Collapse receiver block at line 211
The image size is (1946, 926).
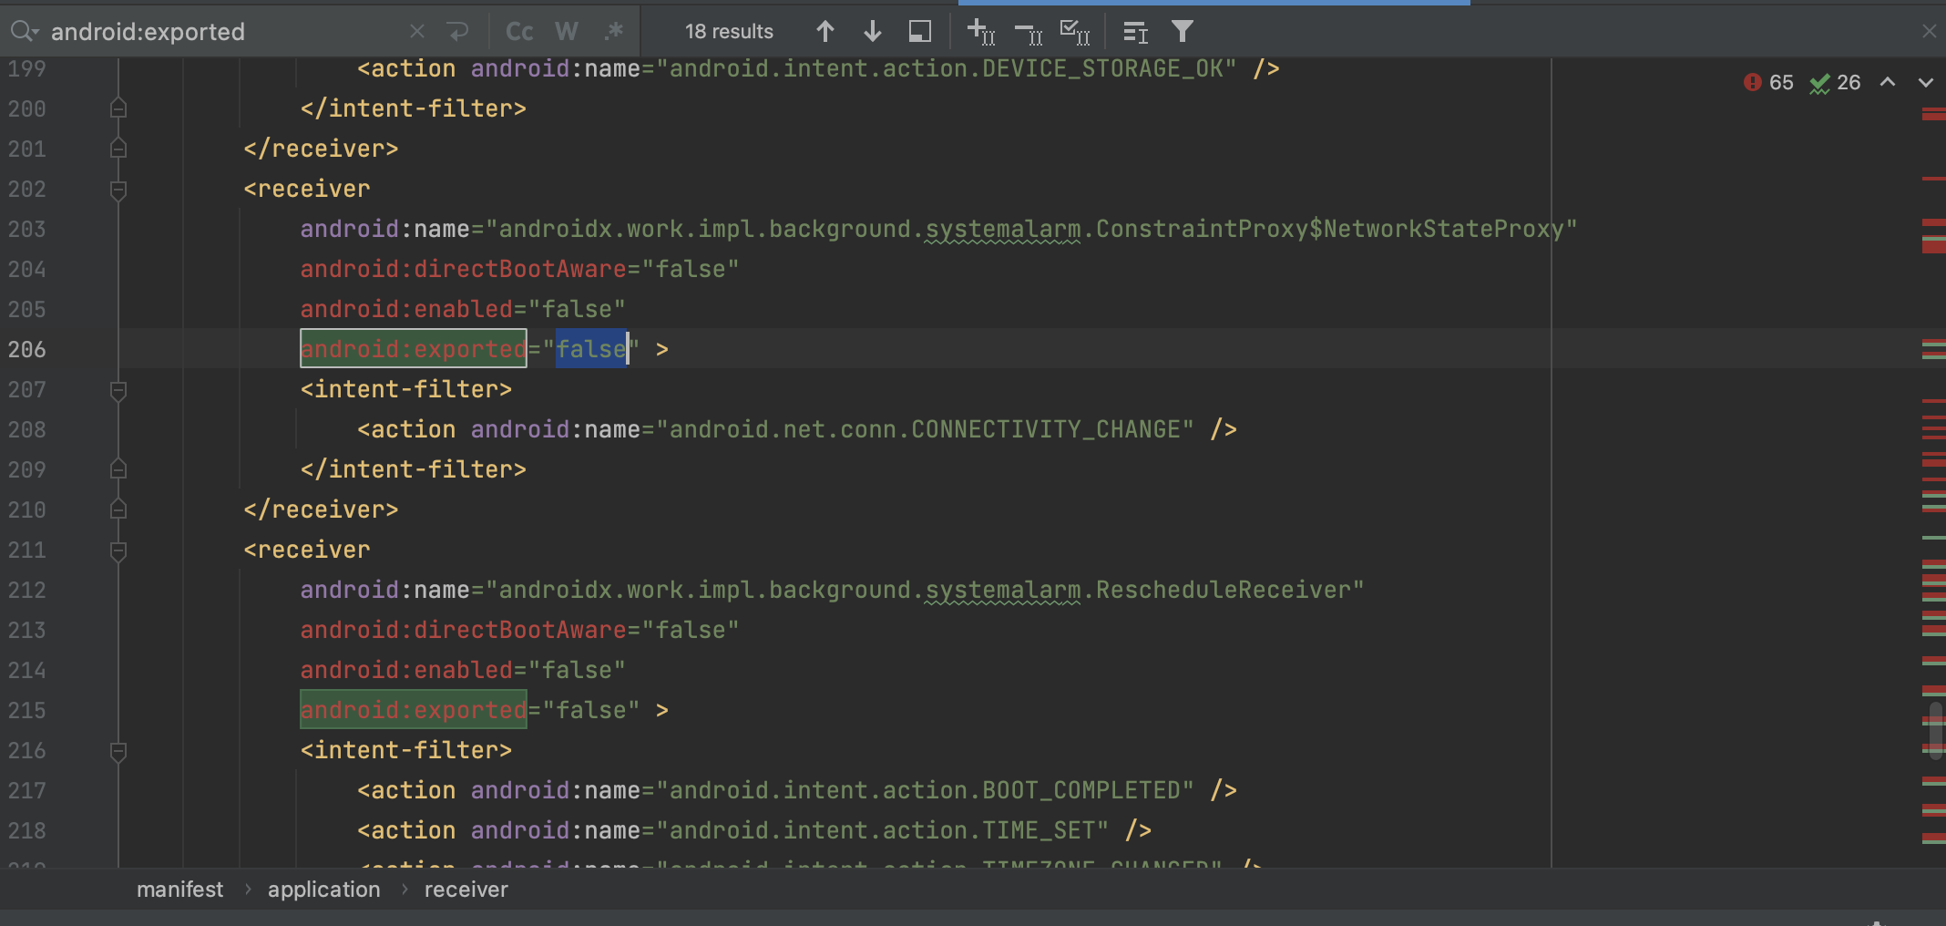tap(118, 550)
